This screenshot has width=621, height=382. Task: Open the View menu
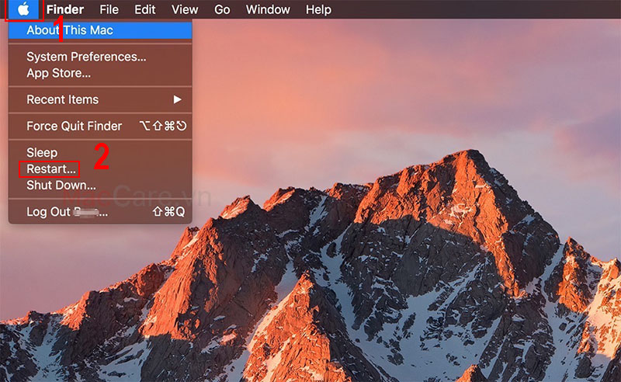185,9
